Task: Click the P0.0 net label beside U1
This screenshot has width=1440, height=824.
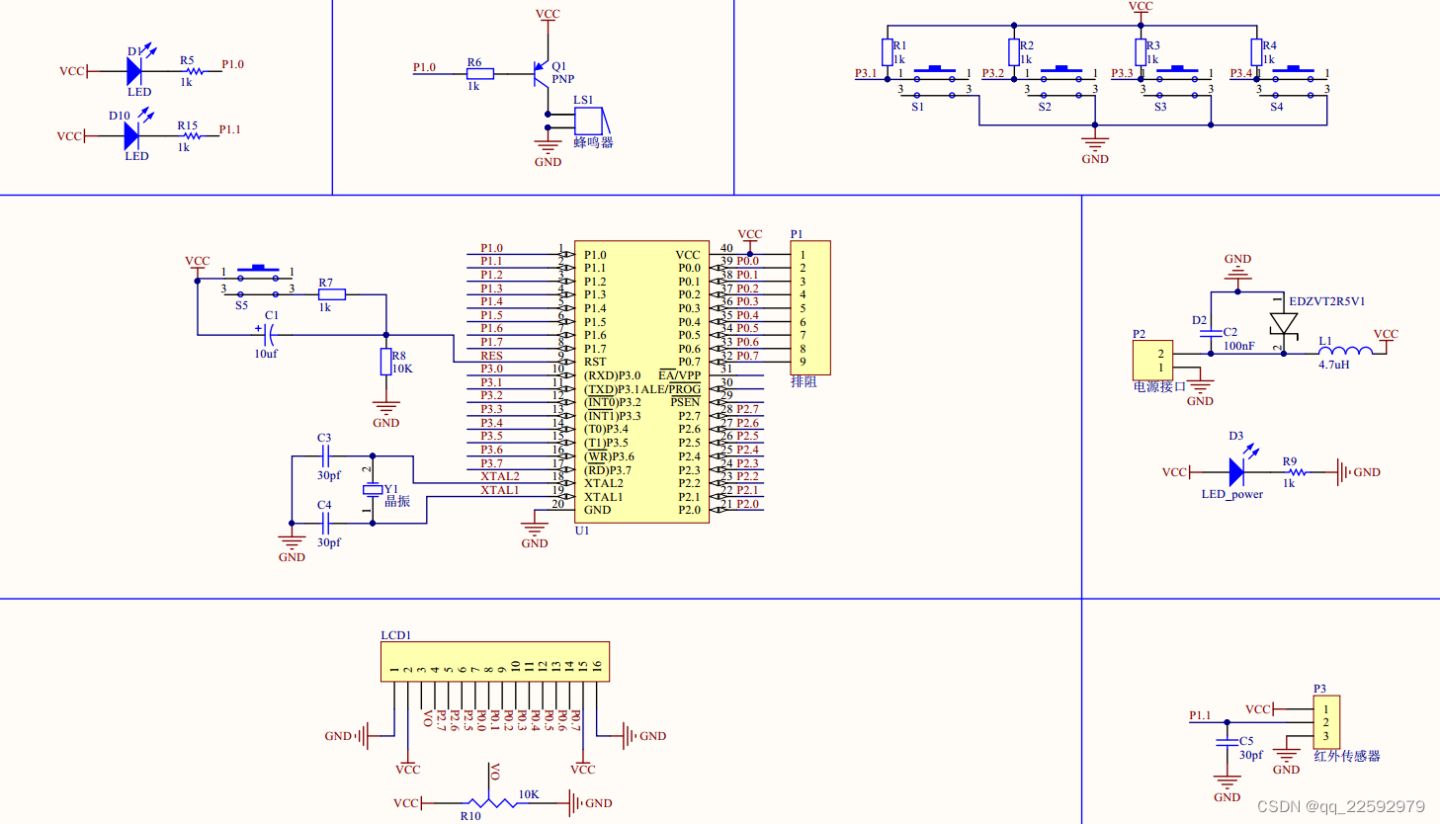Action: [748, 261]
